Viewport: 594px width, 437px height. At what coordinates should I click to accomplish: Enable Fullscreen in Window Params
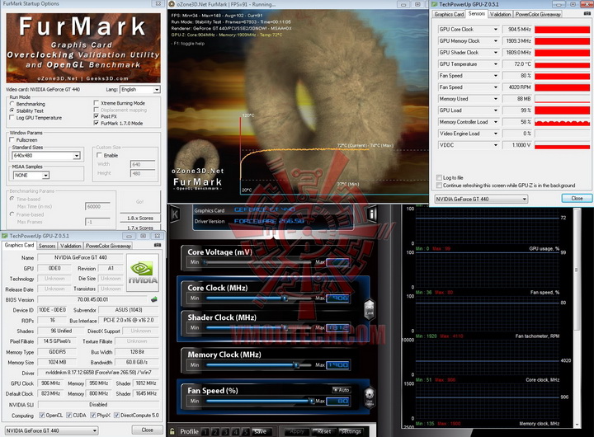[12, 139]
